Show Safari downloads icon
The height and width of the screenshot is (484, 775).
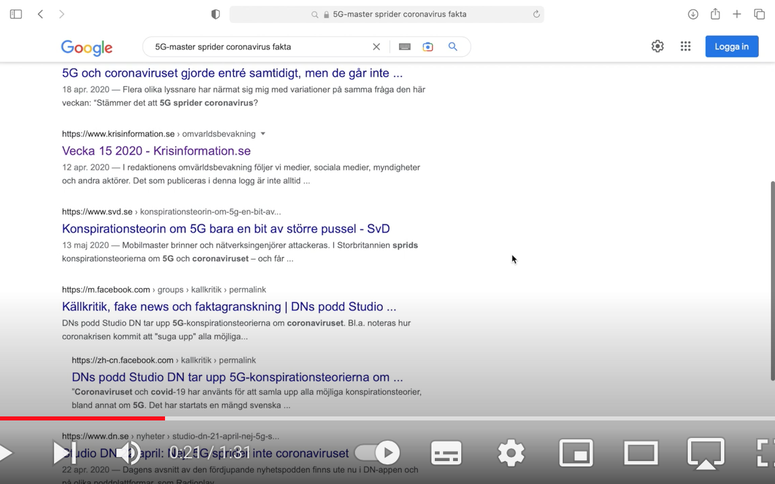[693, 14]
